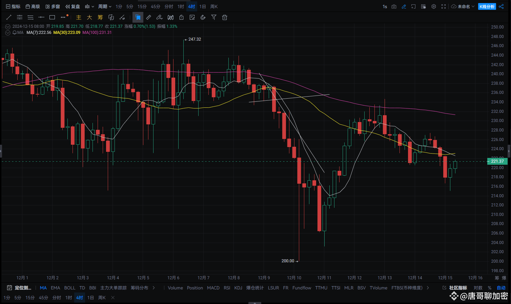The height and width of the screenshot is (304, 511).
Task: Open chart settings hexagon icon
Action: point(433,6)
